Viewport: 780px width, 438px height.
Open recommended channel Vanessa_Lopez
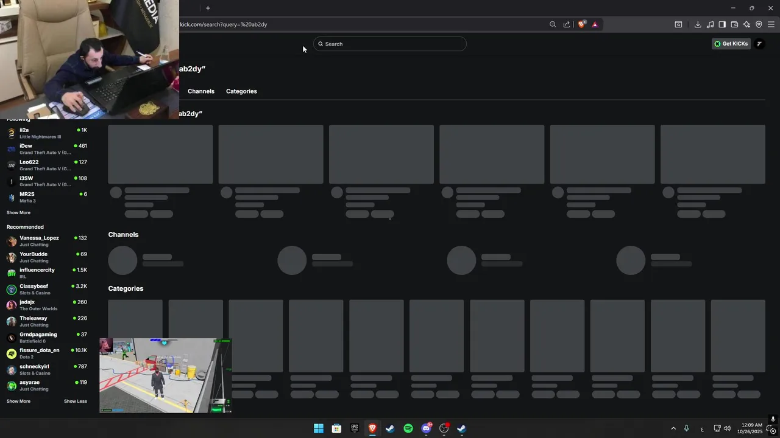pos(47,241)
